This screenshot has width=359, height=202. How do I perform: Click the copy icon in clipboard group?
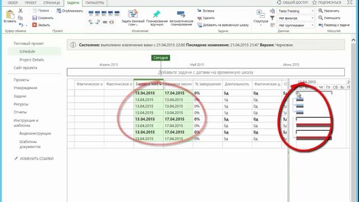(x=20, y=17)
